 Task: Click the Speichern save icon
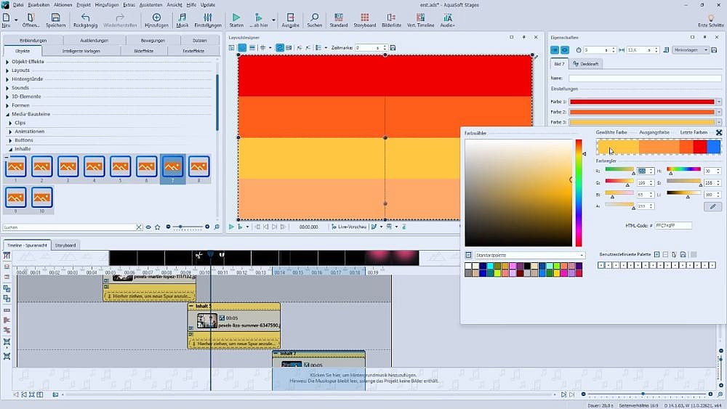55,19
